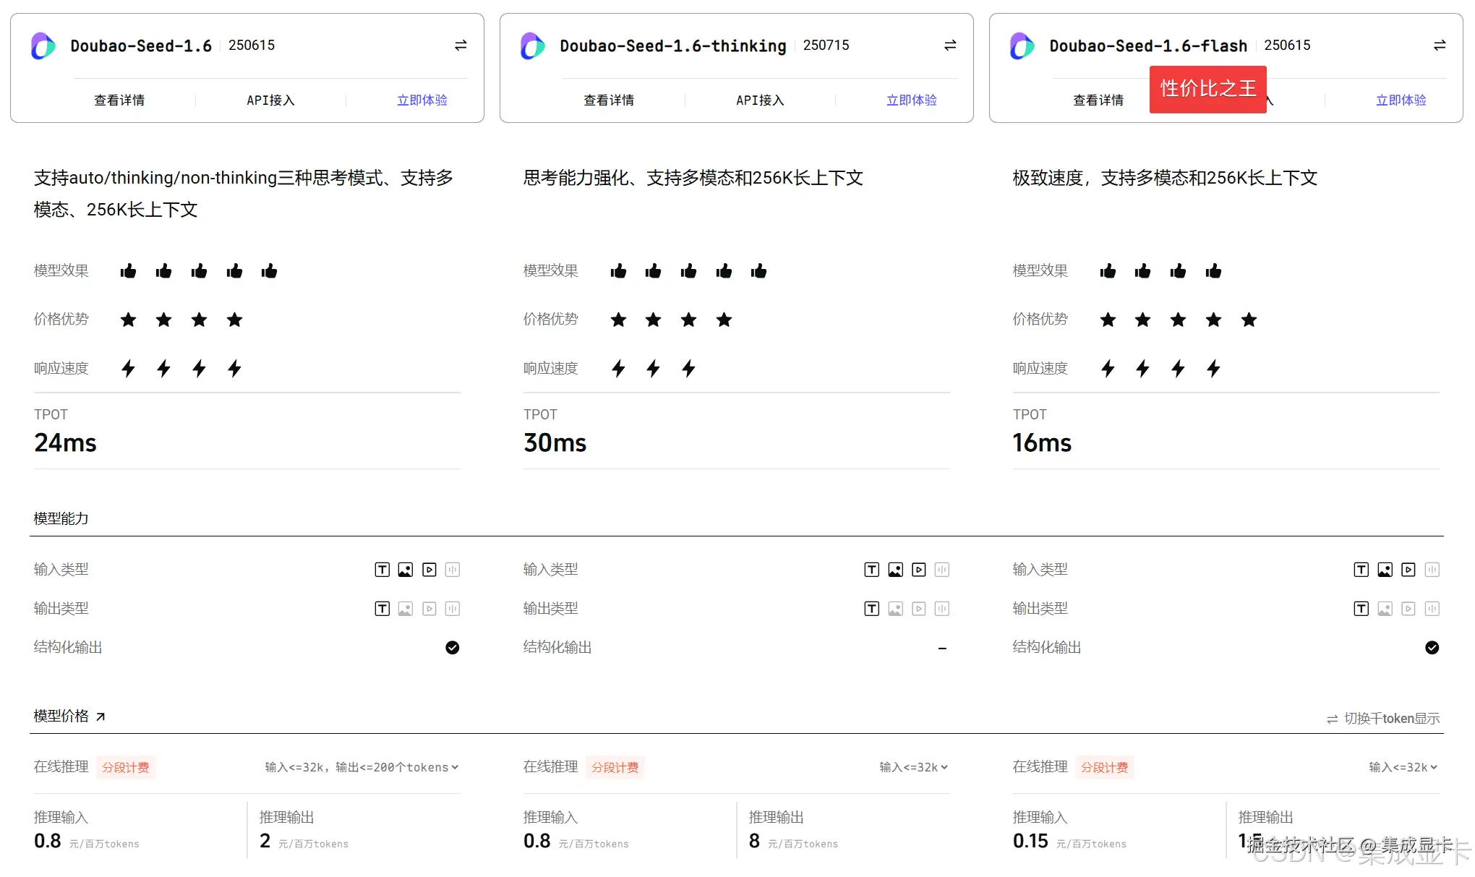Click red 性价比之王 badge
Screen dimensions: 1475x877
pos(1207,89)
